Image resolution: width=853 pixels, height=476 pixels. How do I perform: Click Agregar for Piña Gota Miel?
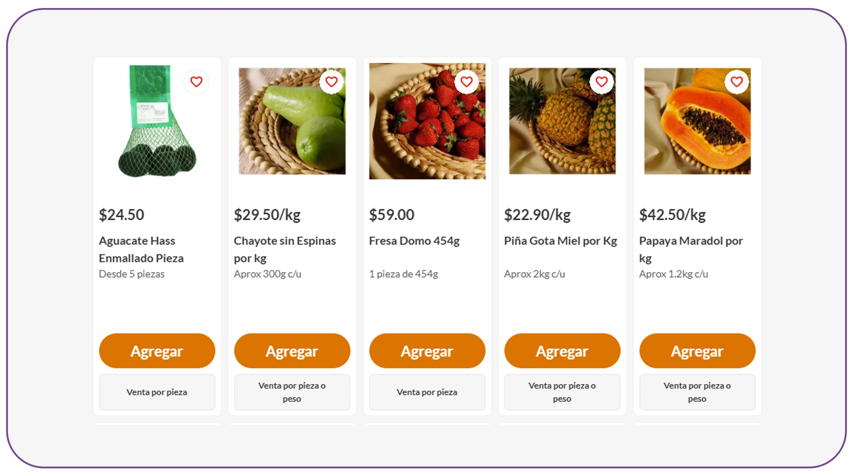tap(562, 351)
